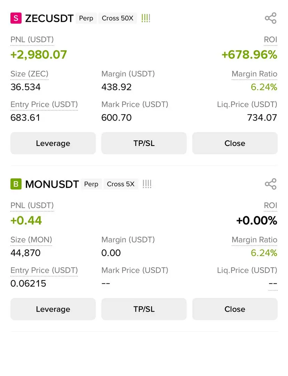Tap the green ADL indicator bars on ZECUSDT
This screenshot has height=376, width=288.
click(x=146, y=18)
